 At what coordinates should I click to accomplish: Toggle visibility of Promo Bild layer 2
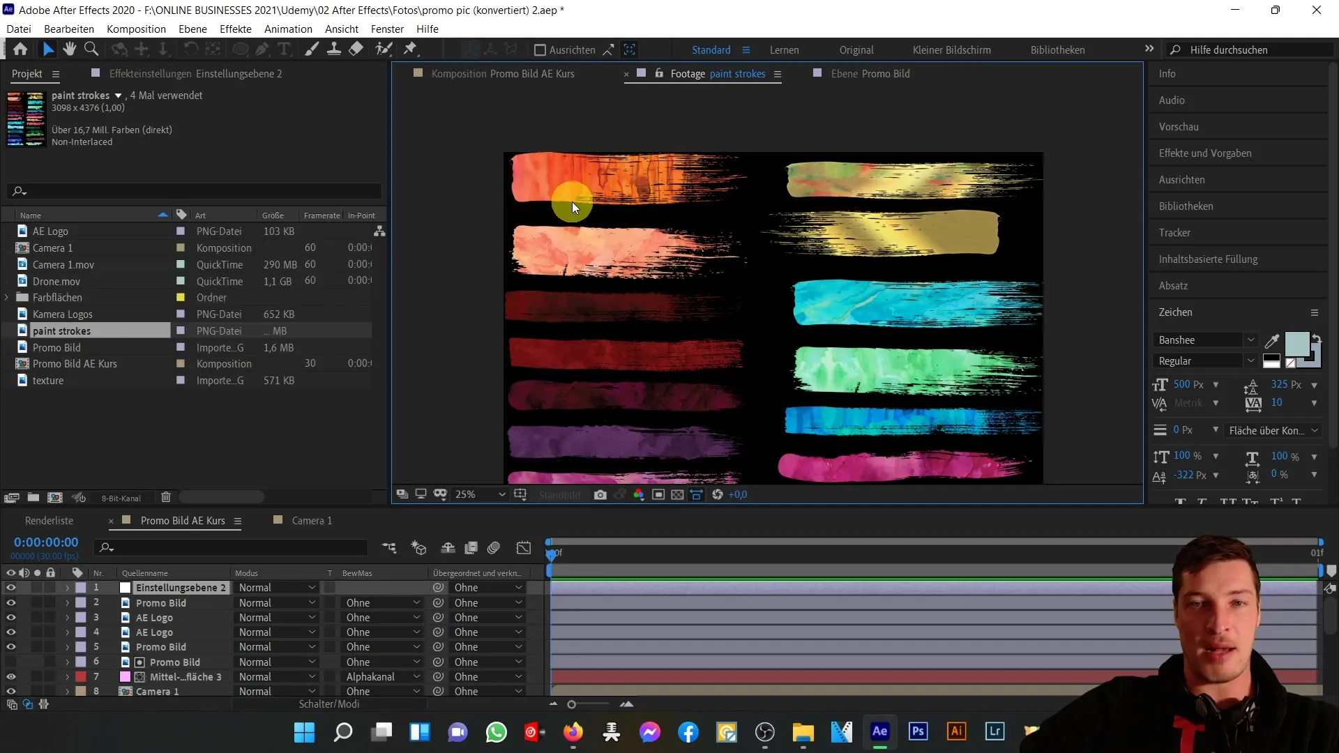click(x=10, y=602)
